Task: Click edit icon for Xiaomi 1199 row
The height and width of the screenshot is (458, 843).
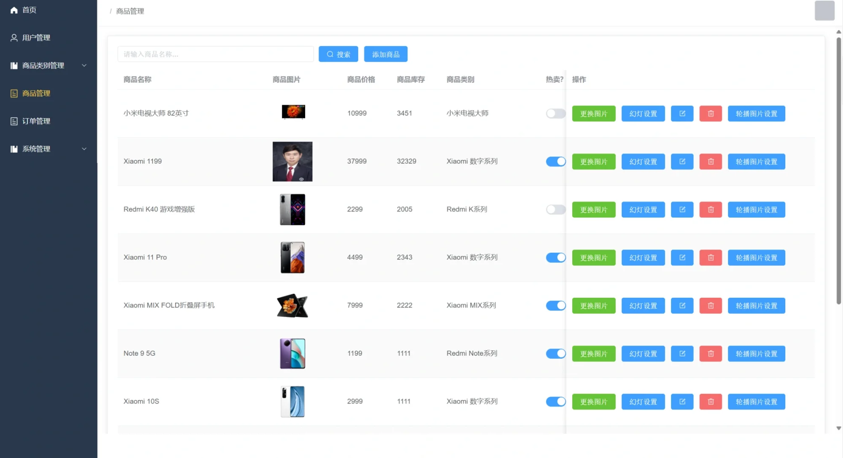Action: (x=682, y=162)
